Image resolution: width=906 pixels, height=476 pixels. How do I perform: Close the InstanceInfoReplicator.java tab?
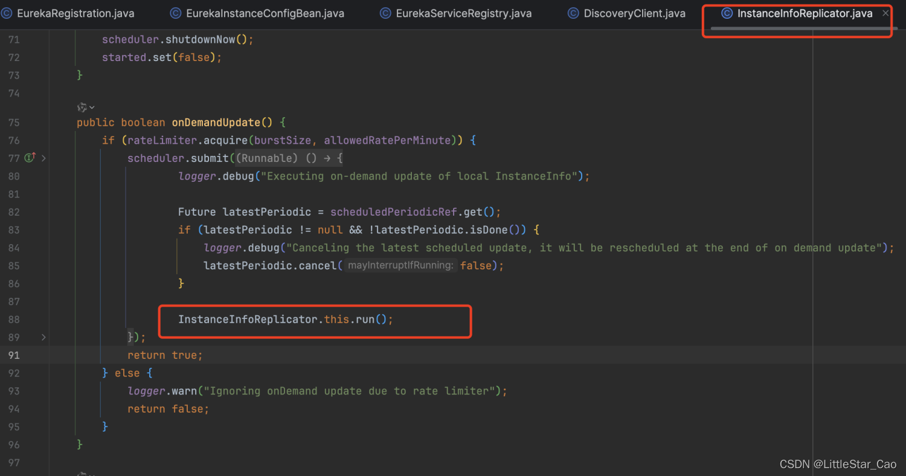point(885,13)
